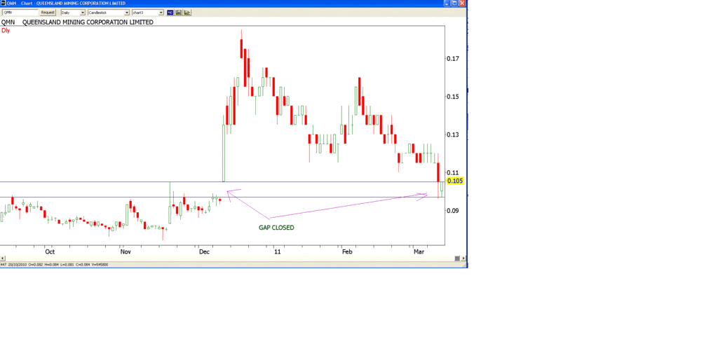Click the chart window title bar icon
Screen dimensions: 718x353
[3, 4]
